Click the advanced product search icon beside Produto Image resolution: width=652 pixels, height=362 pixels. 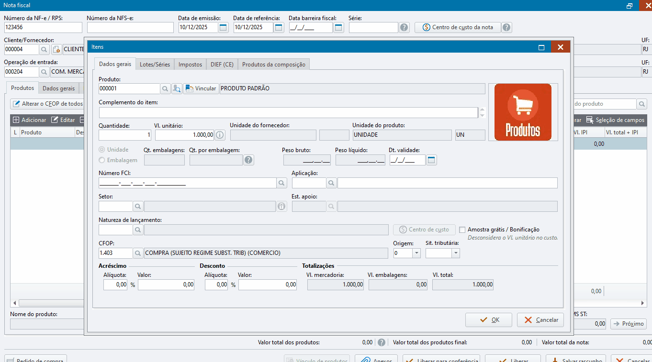[x=177, y=88]
